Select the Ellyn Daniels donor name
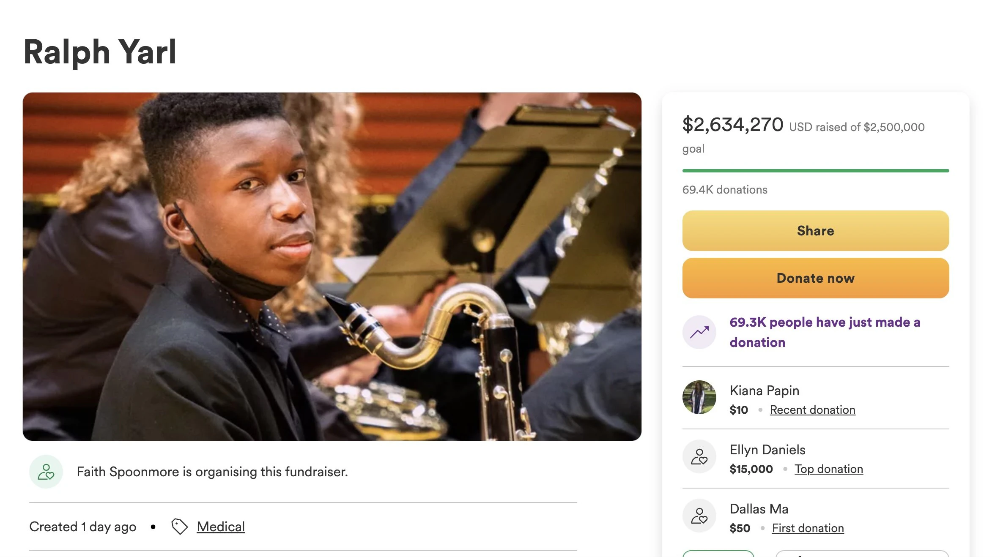This screenshot has width=1003, height=557. pos(767,450)
